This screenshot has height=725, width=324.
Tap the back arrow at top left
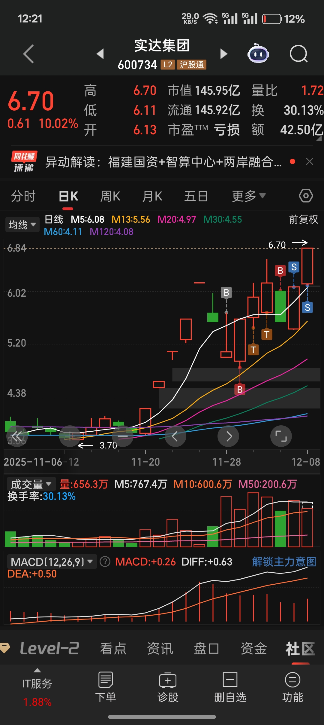tap(28, 54)
